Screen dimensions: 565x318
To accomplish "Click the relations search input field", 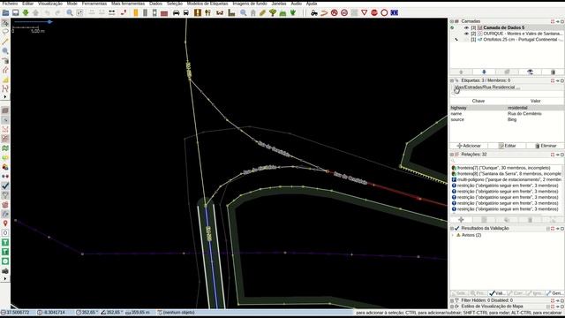I will 507,161.
